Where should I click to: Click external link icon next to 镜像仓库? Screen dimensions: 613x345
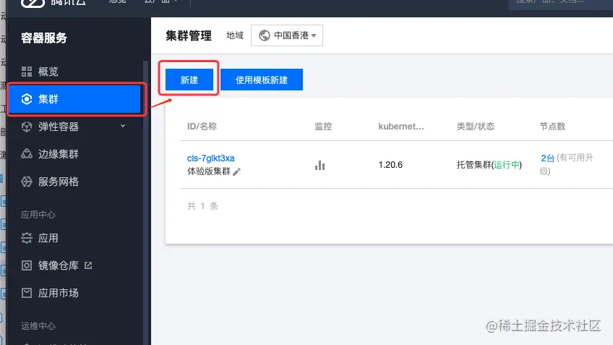[88, 265]
